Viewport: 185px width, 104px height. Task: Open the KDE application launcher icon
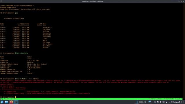coord(2,102)
